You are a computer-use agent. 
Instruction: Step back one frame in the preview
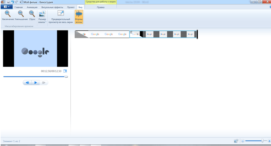tap(27, 83)
